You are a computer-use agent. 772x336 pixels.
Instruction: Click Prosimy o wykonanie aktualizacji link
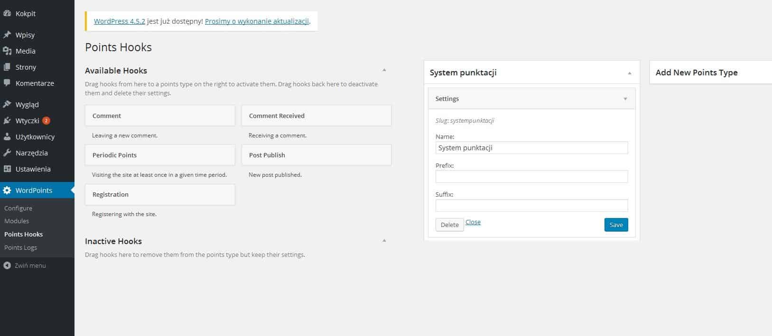pyautogui.click(x=257, y=21)
